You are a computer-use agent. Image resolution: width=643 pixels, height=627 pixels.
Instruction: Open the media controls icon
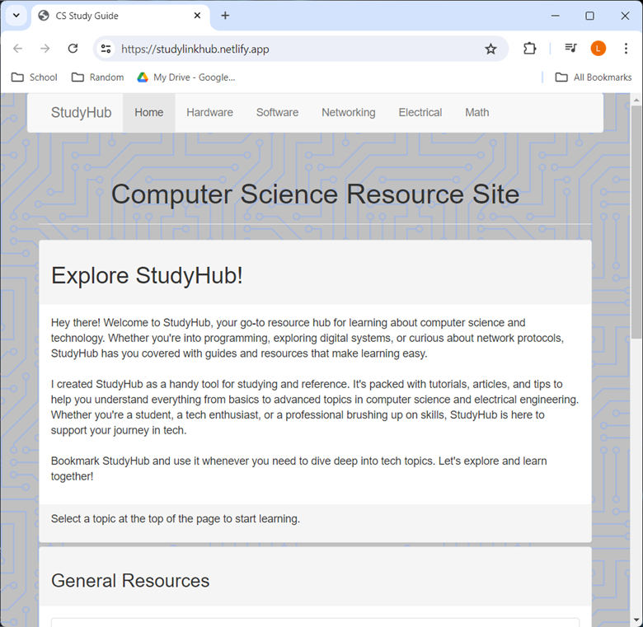click(x=570, y=49)
